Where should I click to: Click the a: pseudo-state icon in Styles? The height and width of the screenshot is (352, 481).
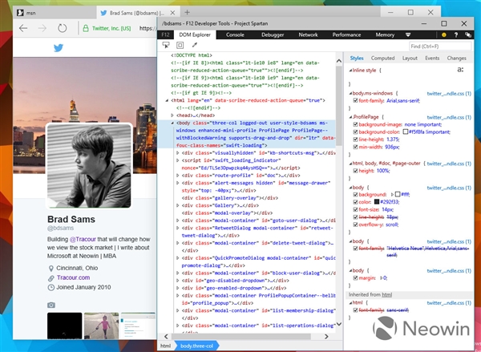click(459, 71)
